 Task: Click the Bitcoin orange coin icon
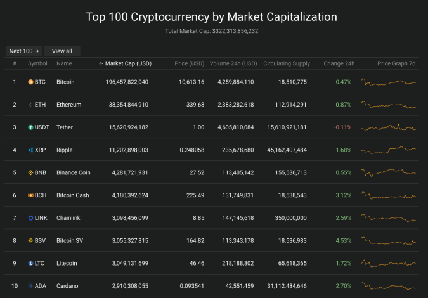coord(30,82)
